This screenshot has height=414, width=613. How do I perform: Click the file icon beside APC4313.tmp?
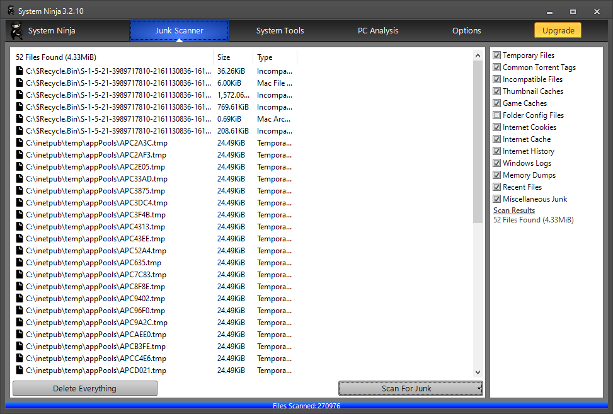point(19,226)
